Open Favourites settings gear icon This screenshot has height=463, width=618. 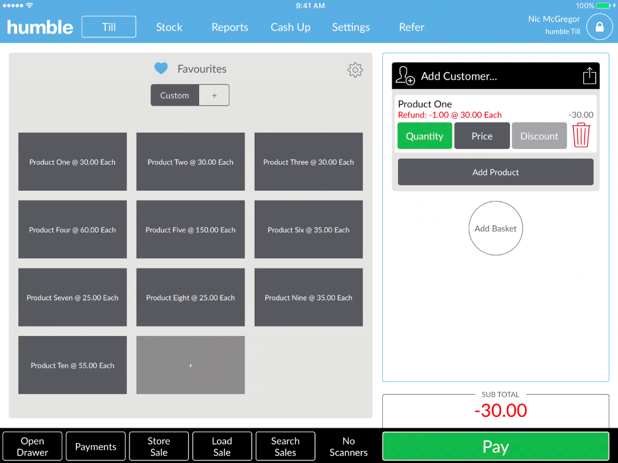[x=354, y=69]
